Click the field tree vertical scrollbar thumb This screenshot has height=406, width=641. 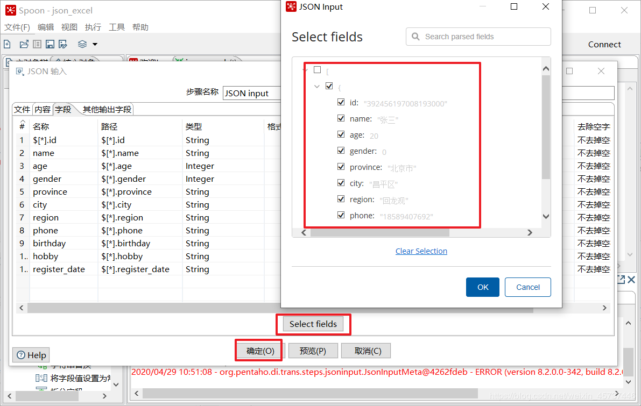(546, 126)
